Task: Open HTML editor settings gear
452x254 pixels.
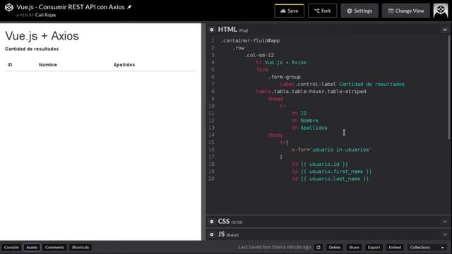Action: (212, 30)
